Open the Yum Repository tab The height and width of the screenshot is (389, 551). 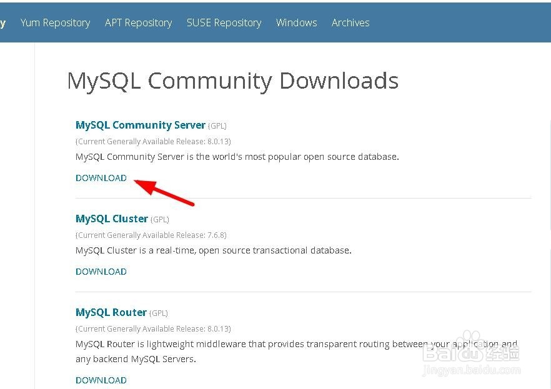tap(55, 23)
